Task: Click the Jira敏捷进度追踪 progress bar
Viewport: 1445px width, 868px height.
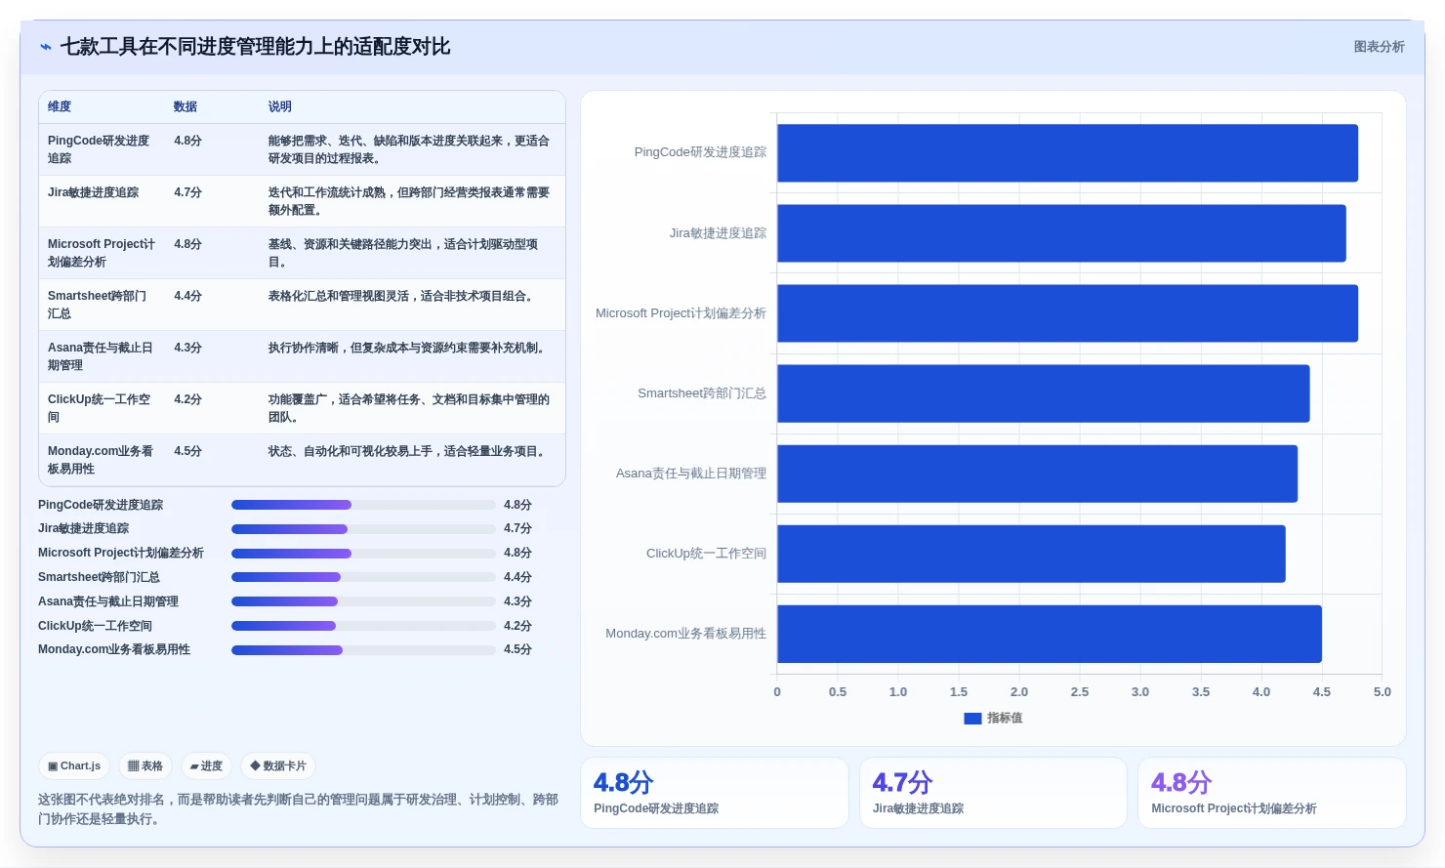Action: (x=363, y=529)
